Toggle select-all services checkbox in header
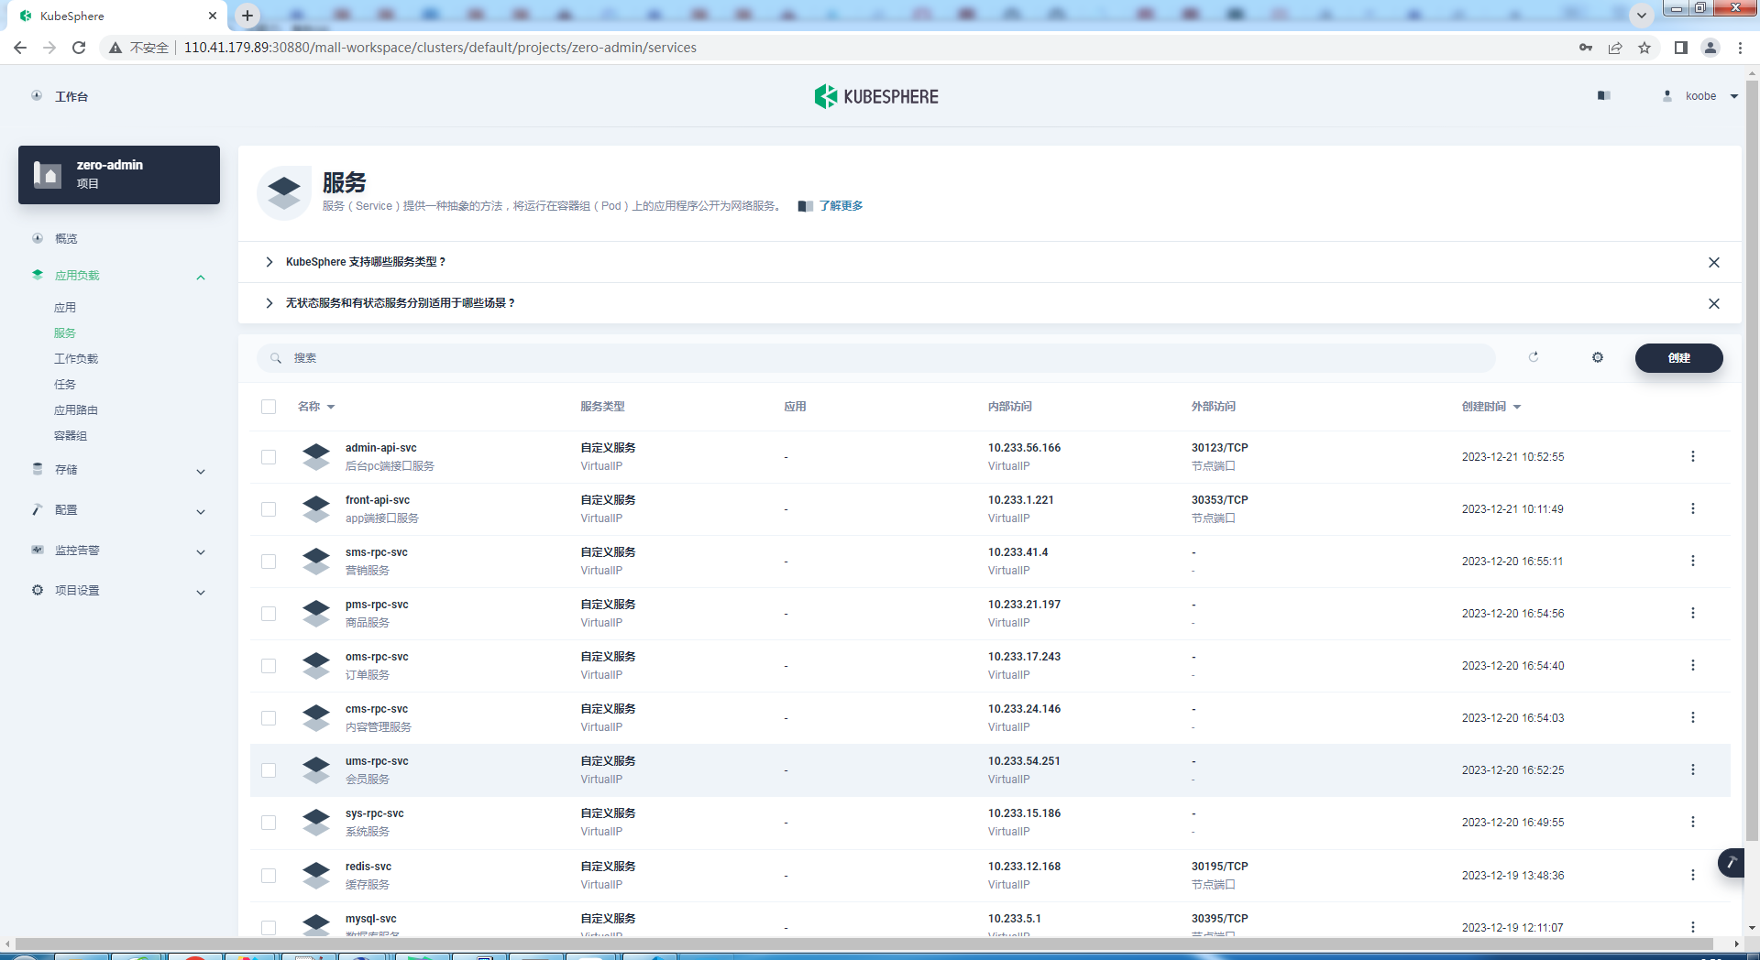The height and width of the screenshot is (960, 1760). pos(269,407)
